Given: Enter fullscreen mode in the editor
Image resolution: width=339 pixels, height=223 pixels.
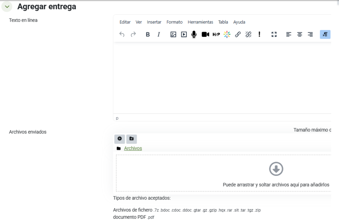Looking at the screenshot, I should point(273,34).
